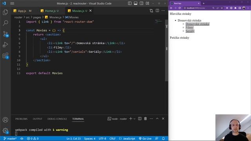Toggle the secondary side bar layout icon
Image resolution: width=251 pixels, height=141 pixels.
142,4
